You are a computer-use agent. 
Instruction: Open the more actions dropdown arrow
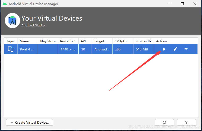click(x=186, y=49)
